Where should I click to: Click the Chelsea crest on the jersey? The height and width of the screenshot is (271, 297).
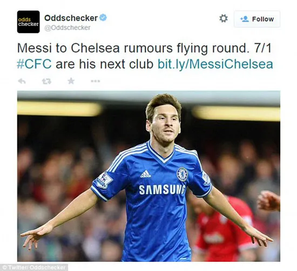click(182, 174)
